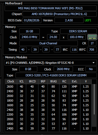Click tCL value 26 in the 1600 row
This screenshot has height=135, width=98.
pos(22,105)
